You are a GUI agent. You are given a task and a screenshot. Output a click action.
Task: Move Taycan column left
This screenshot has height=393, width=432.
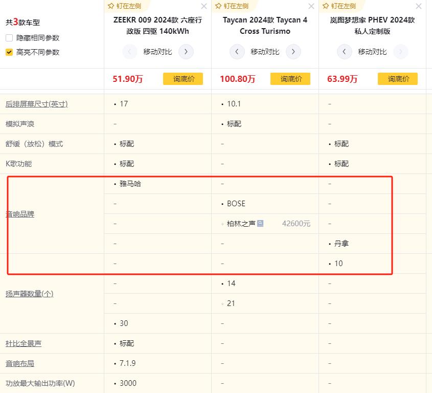237,52
